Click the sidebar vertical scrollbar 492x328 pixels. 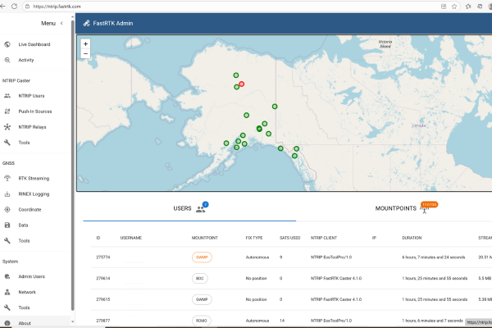click(73, 165)
